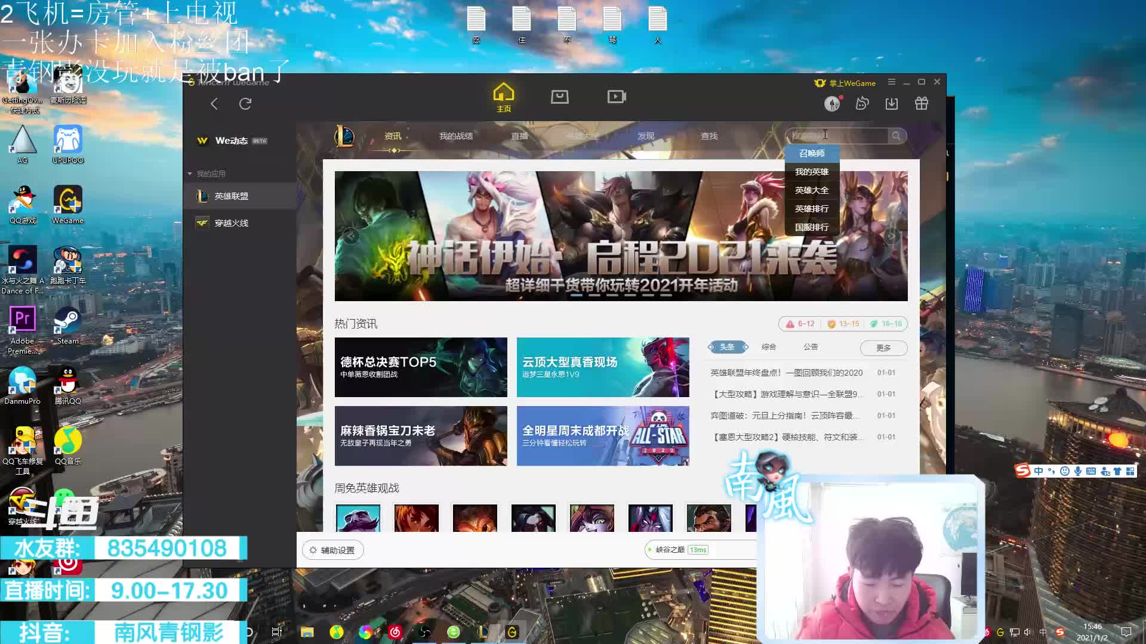1146x644 pixels.
Task: Open the 【大型攻略】游戏理解与意识 news link
Action: point(787,394)
